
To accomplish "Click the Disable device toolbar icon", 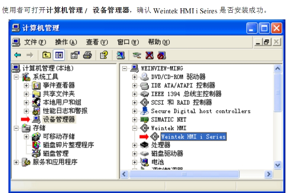I will pos(162,55).
